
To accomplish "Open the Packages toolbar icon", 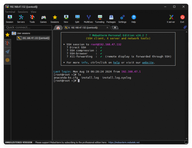I will coord(111,19).
